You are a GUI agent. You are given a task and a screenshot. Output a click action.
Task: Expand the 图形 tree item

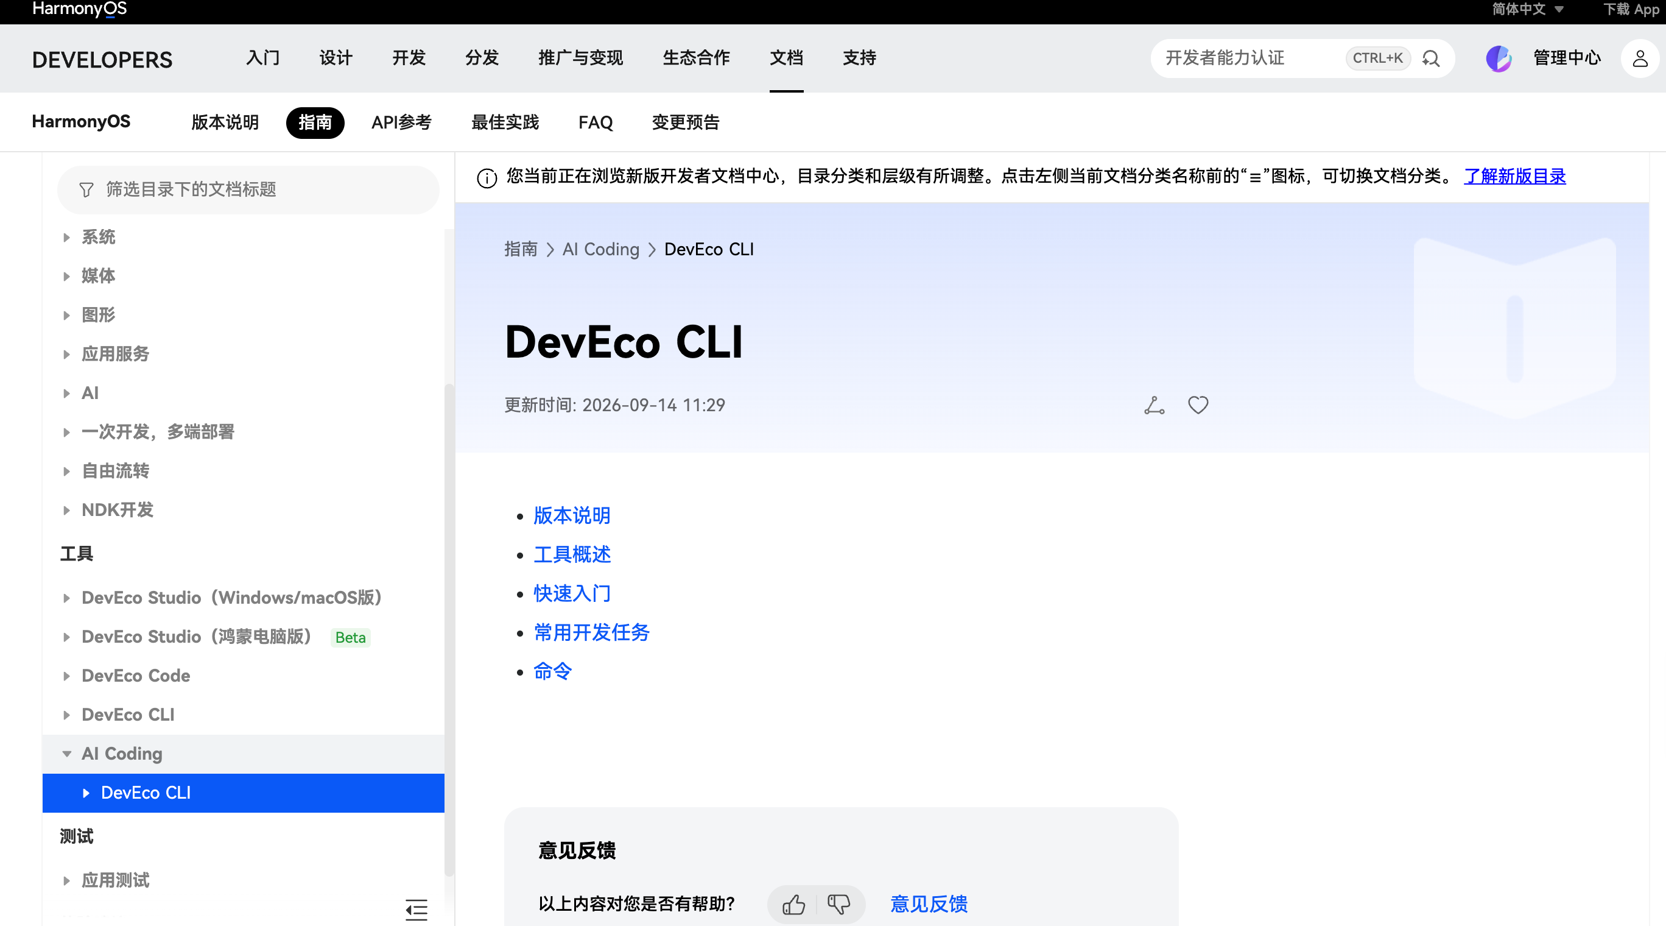pyautogui.click(x=66, y=315)
